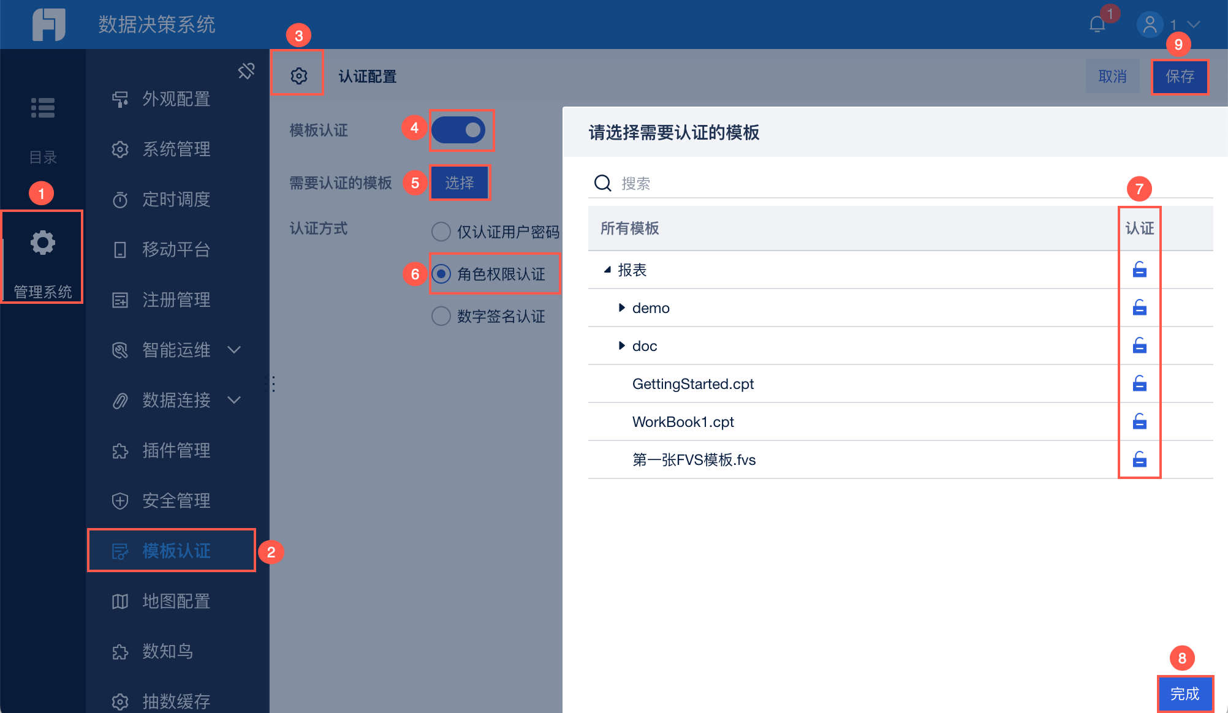Viewport: 1228px width, 713px height.
Task: Click the 完成 button
Action: point(1185,693)
